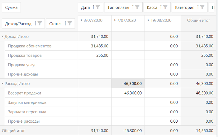
Task: Select the 31,740.00 cell in Доход Итого under 3/07/2020
Action: pyautogui.click(x=95, y=37)
